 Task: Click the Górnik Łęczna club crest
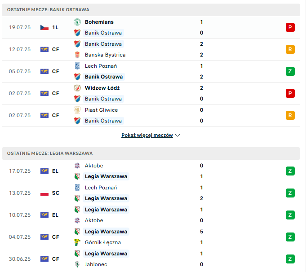point(77,242)
